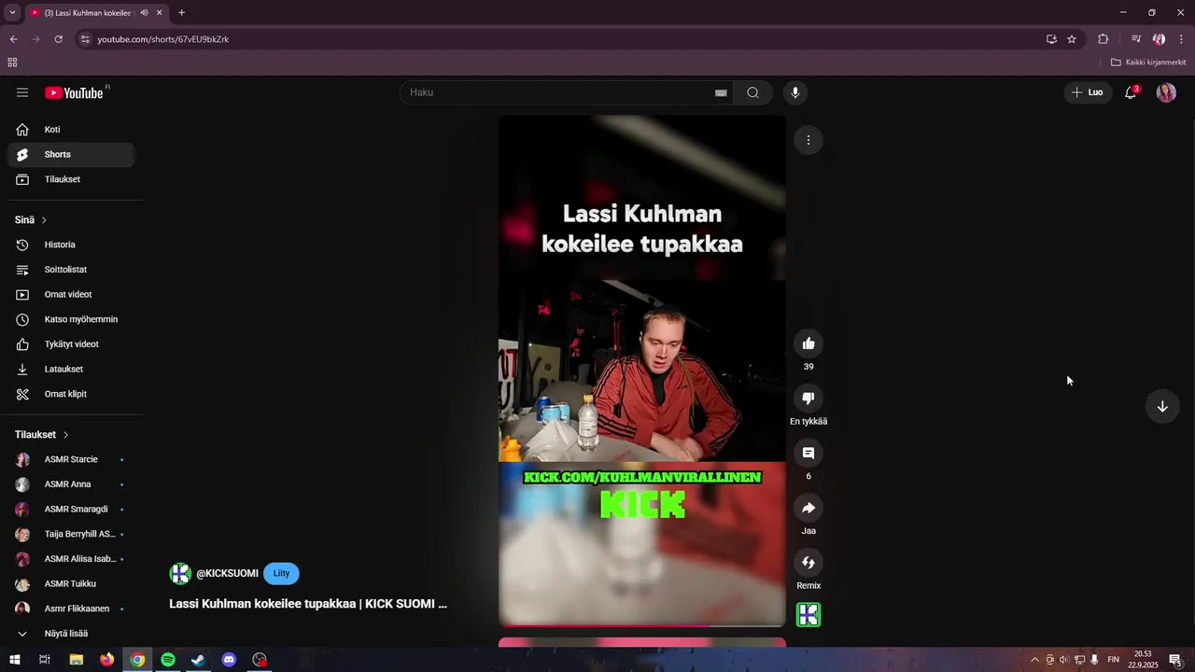
Task: Open the on-screen keyboard in the search box
Action: 721,92
